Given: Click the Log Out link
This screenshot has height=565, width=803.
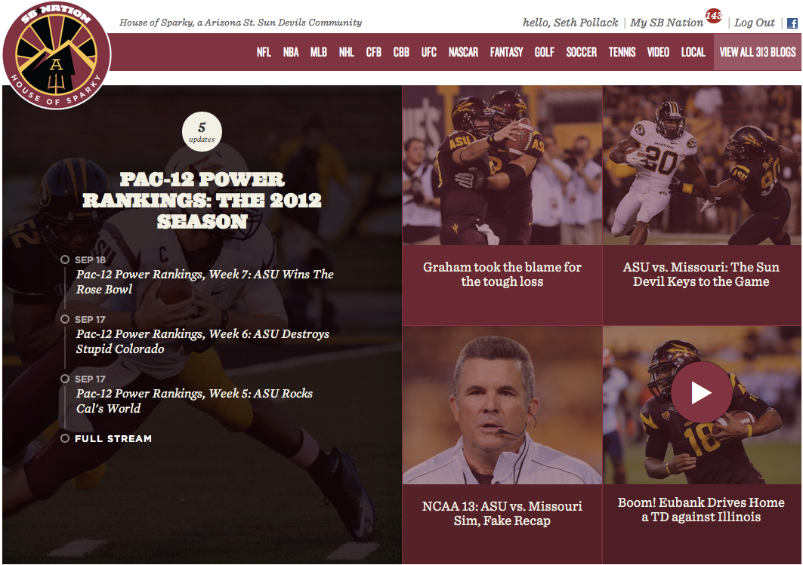Looking at the screenshot, I should [x=754, y=23].
